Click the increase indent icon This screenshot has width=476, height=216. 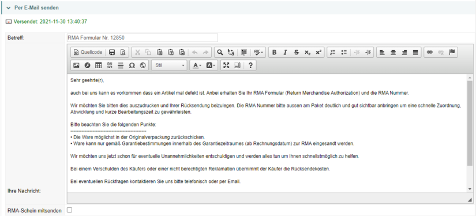368,52
